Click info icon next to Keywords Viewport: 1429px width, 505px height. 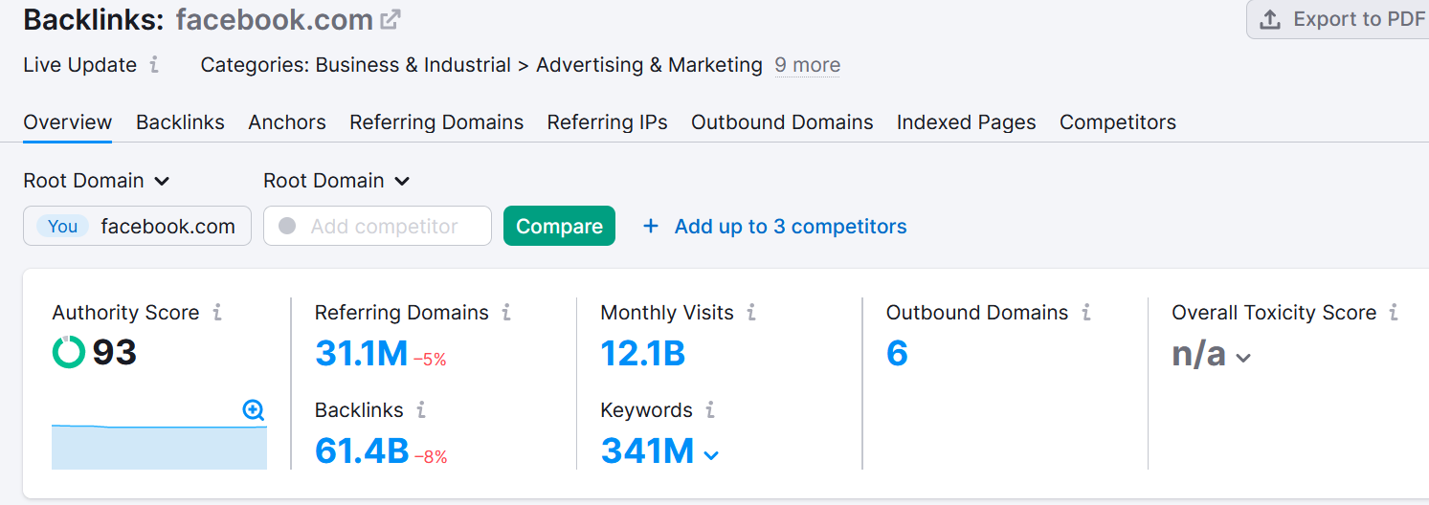coord(710,410)
